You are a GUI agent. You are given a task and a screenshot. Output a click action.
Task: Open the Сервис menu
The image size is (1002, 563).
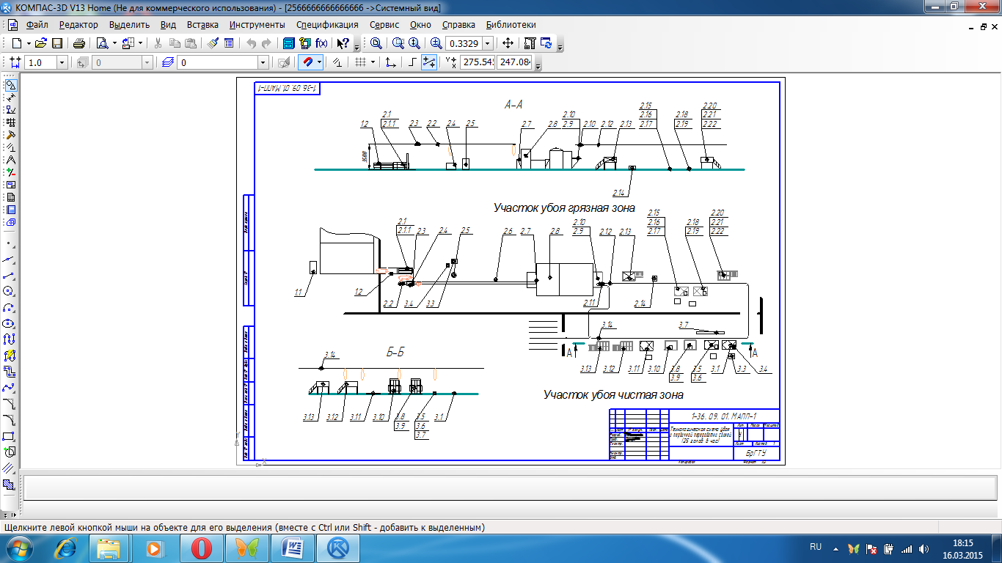384,24
